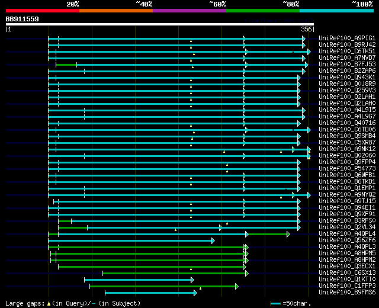
Task: Click the cyan ~100% legend color segment
Action: [x=336, y=11]
